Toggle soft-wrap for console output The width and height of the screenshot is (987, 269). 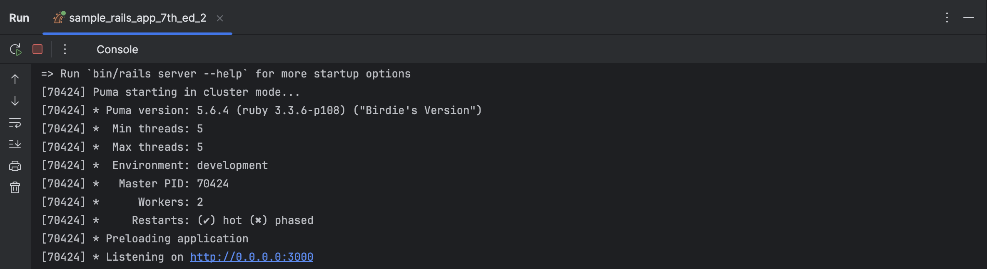(15, 122)
